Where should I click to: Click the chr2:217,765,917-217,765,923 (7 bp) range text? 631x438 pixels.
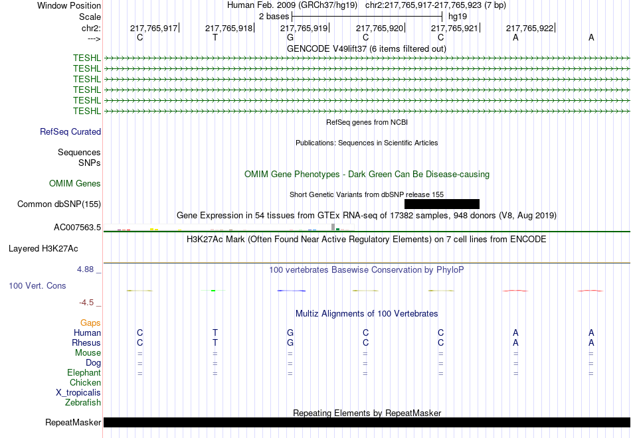(436, 5)
